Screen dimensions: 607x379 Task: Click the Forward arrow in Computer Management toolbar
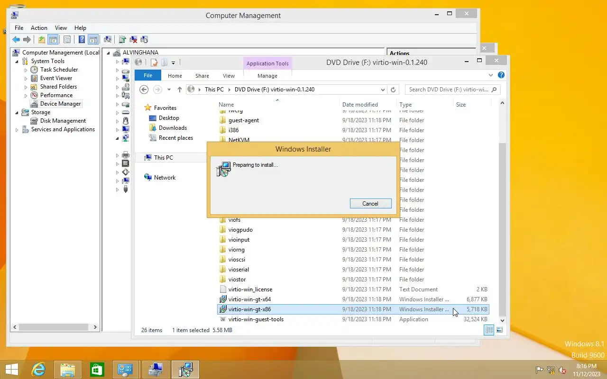point(27,40)
